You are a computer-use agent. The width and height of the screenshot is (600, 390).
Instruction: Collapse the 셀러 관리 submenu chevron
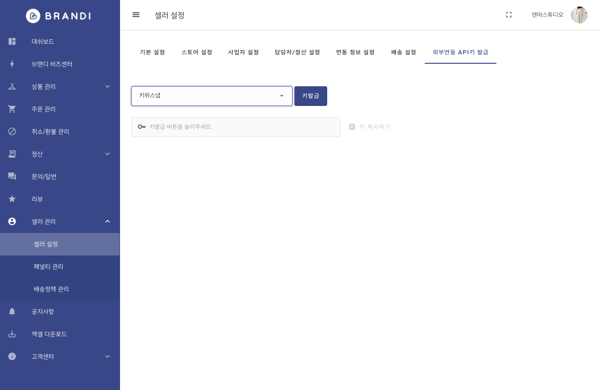click(x=107, y=221)
